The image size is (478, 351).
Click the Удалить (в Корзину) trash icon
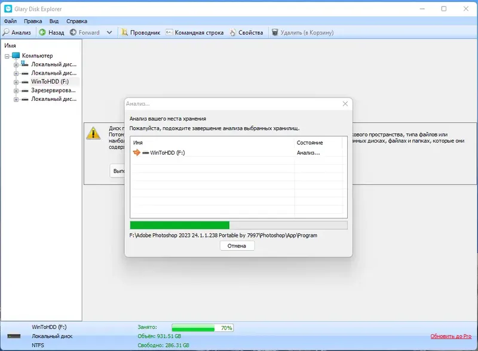pos(275,32)
